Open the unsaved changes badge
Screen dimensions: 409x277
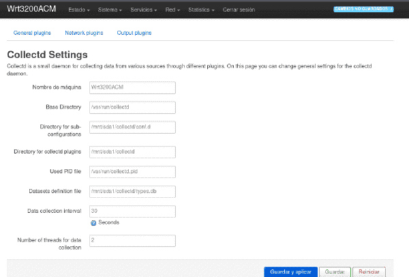pos(363,9)
